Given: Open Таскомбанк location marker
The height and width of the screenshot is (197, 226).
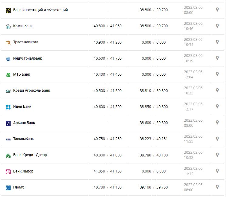Looking at the screenshot, I should 217,138.
